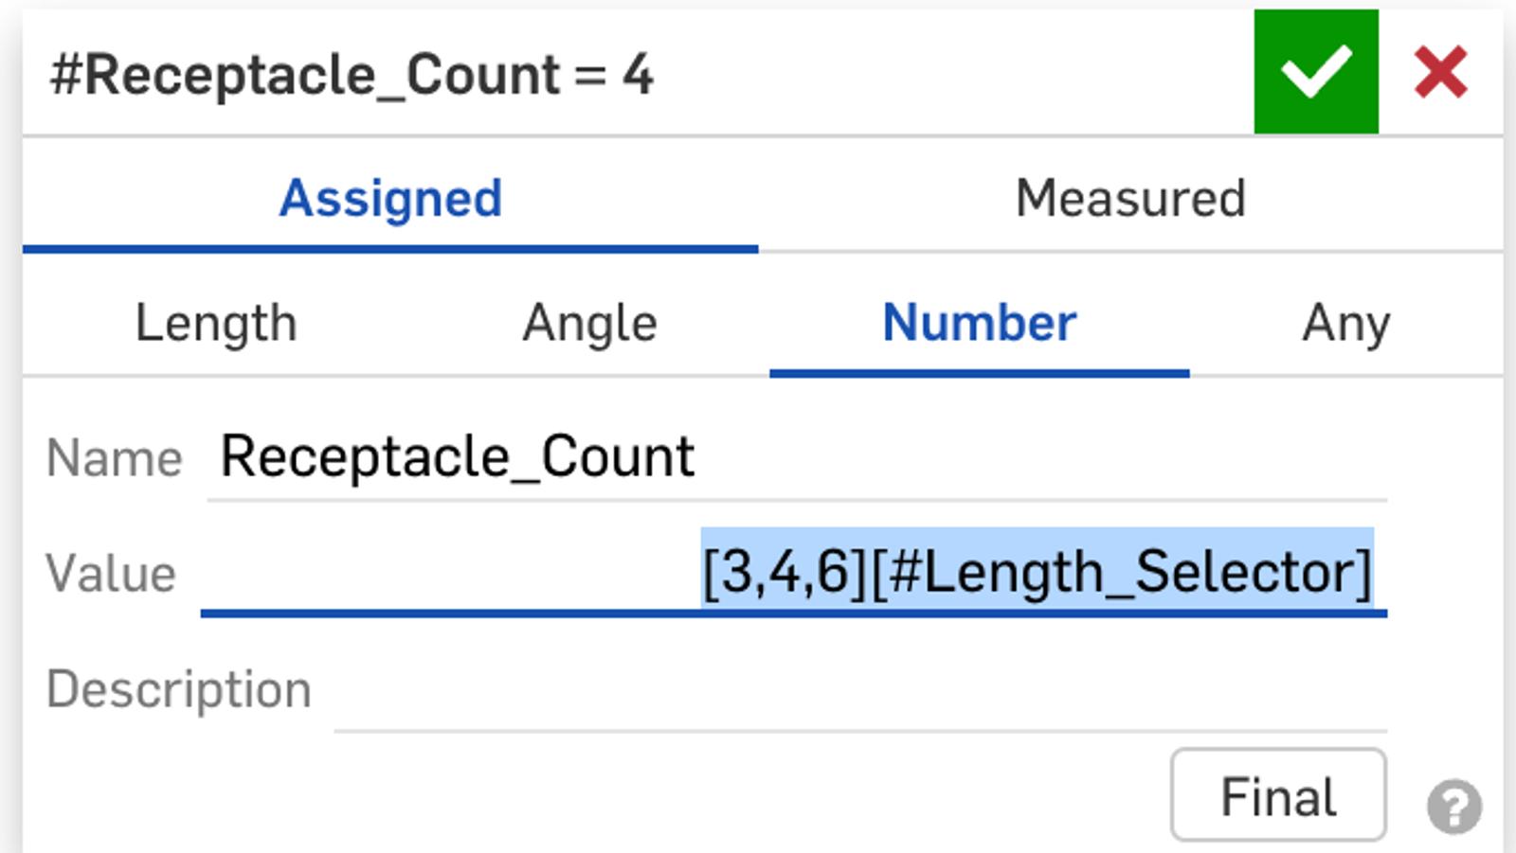
Task: Switch to the Assigned tab
Action: tap(390, 199)
